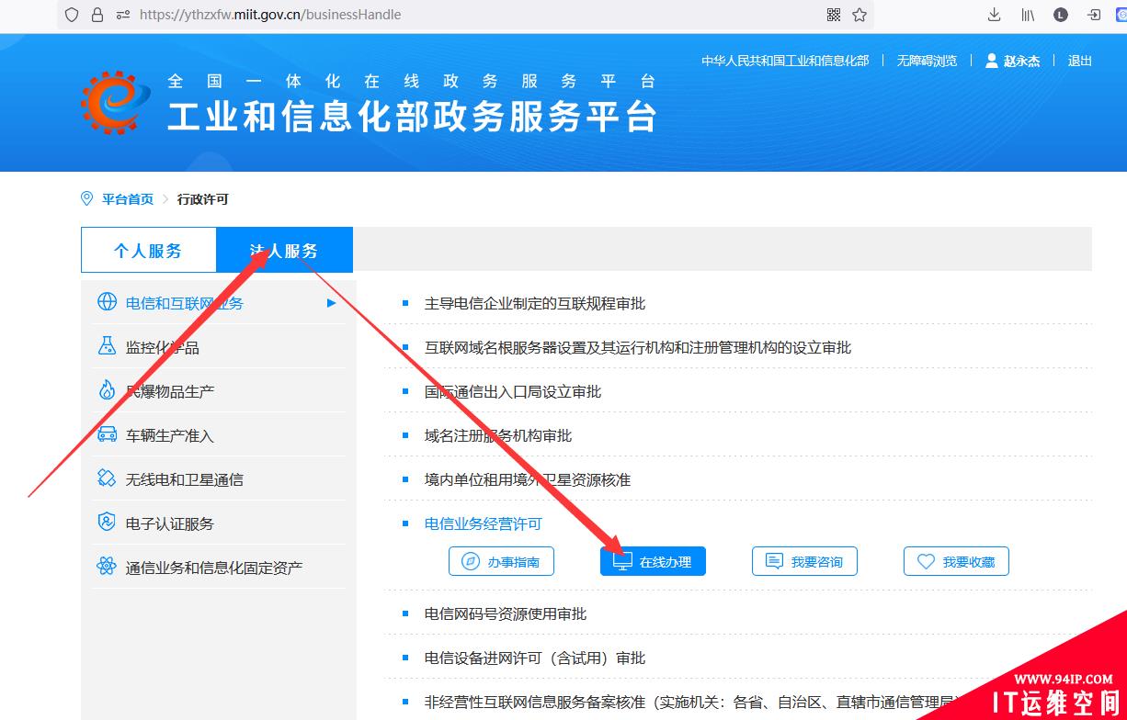Click the car icon for 车辆生产准入
The image size is (1127, 720).
coord(107,434)
